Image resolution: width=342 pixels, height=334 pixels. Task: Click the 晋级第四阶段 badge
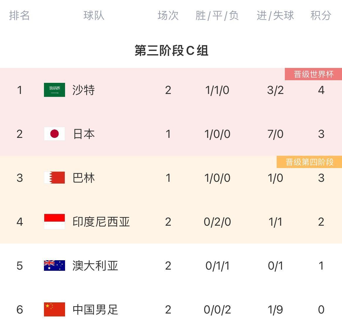(309, 162)
